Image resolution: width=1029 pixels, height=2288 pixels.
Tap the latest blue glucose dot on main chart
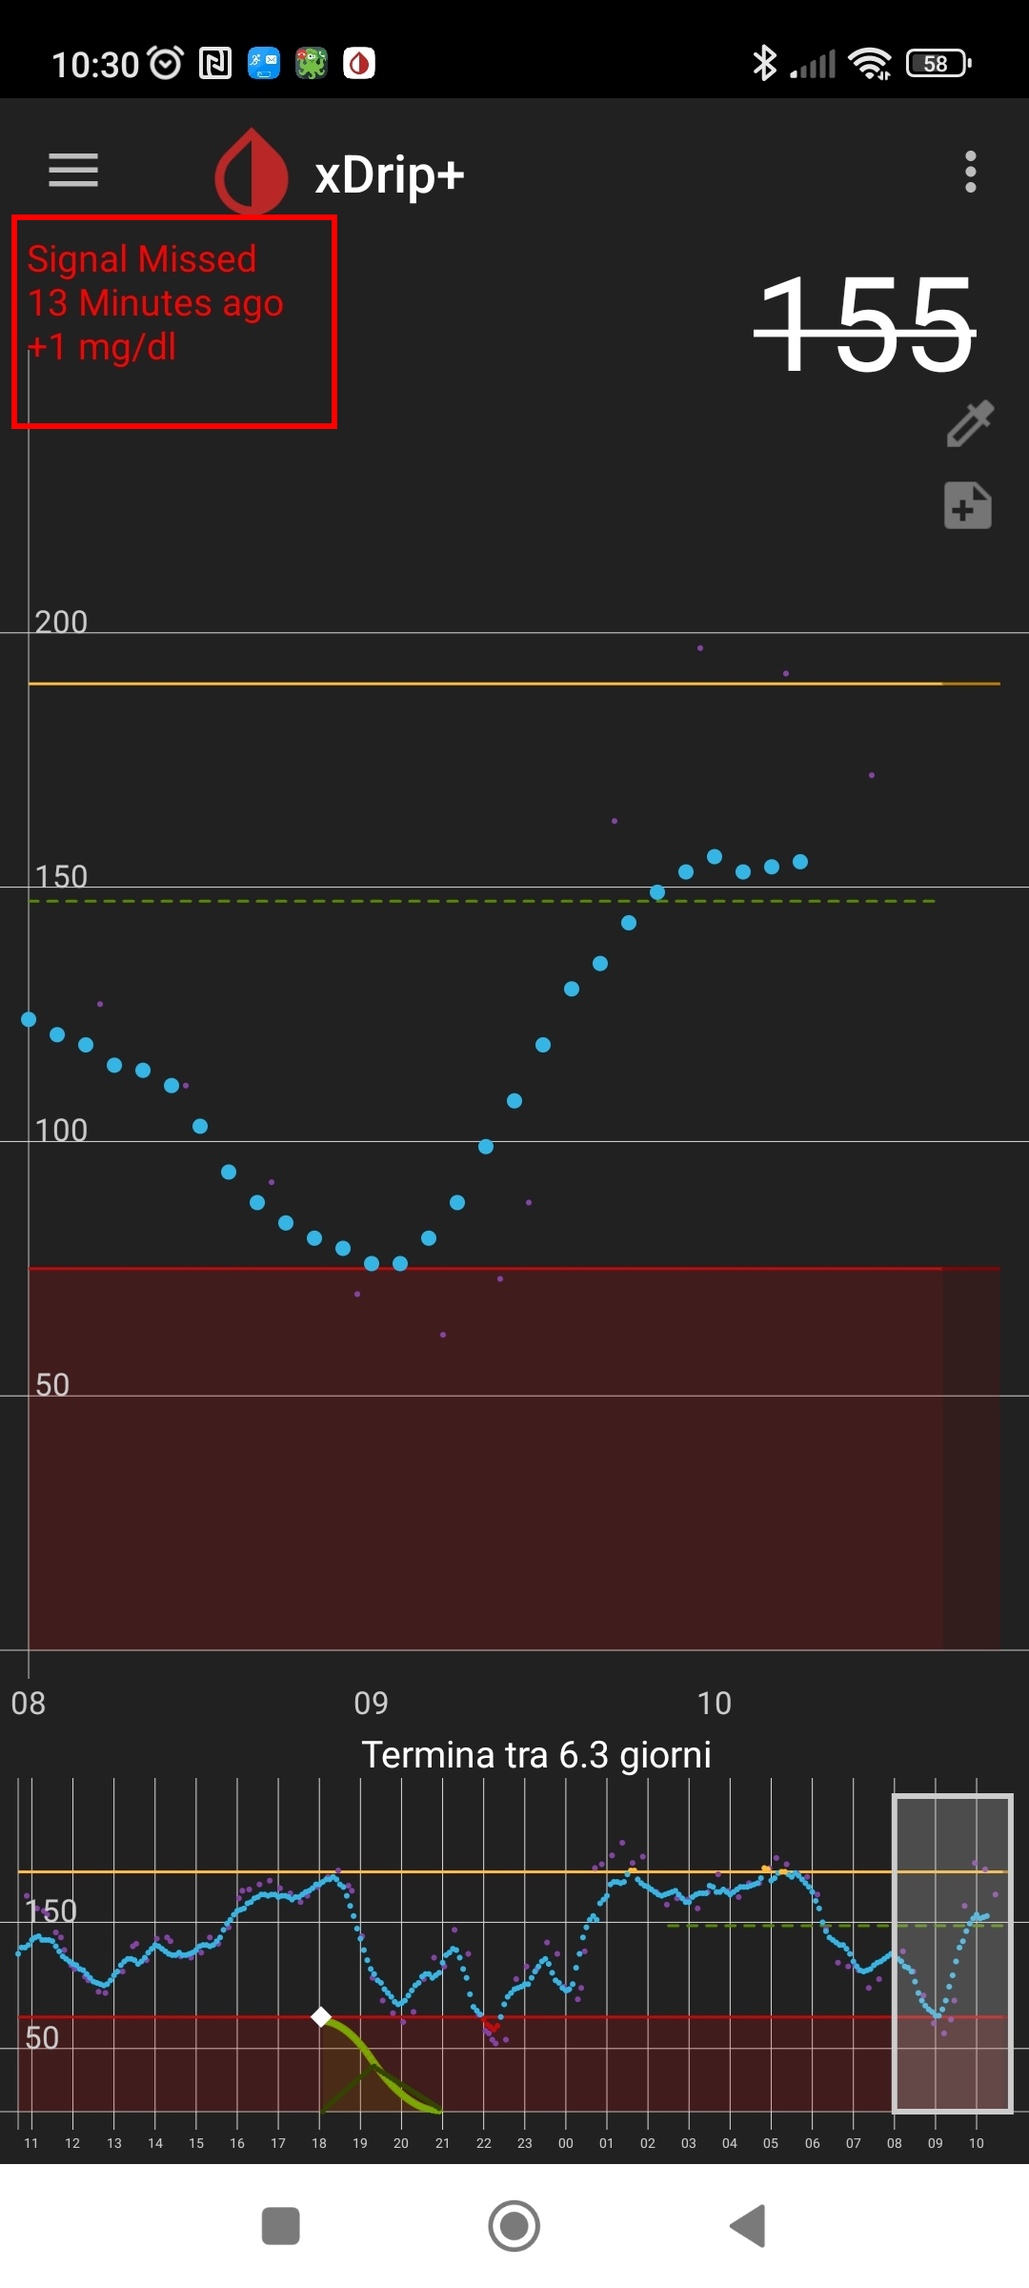click(800, 862)
